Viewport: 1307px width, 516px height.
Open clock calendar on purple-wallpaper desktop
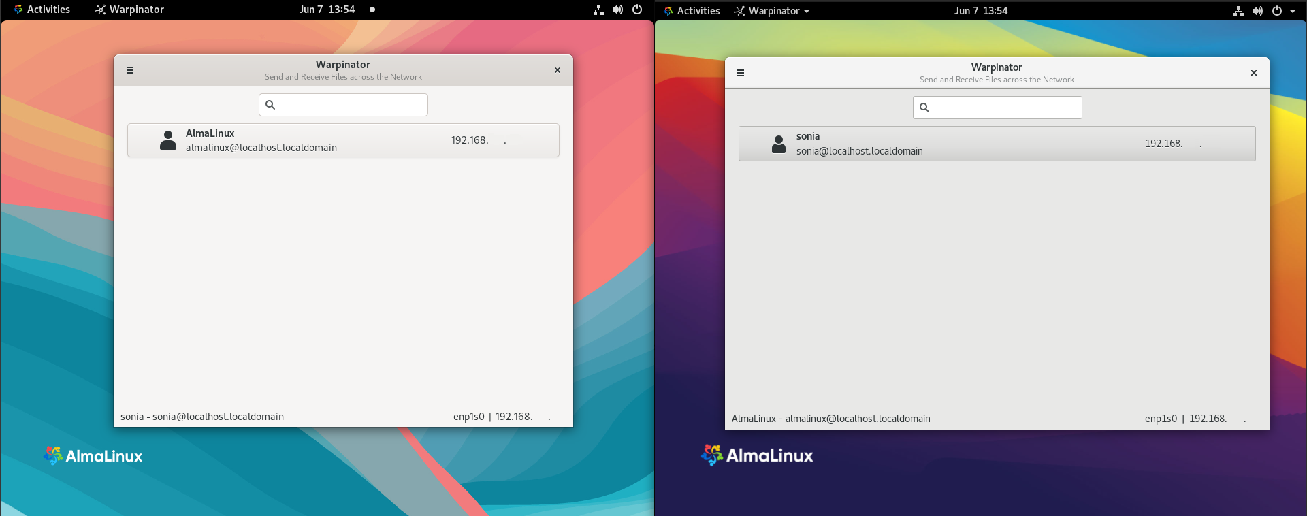click(x=980, y=11)
